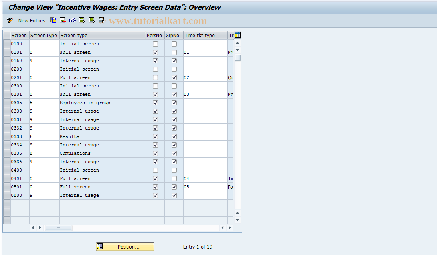
Task: Click the page down arrow at table bottom
Action: pos(237,220)
